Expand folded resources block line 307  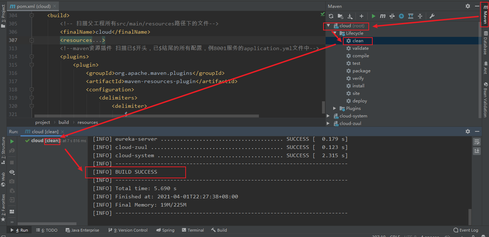pos(32,40)
